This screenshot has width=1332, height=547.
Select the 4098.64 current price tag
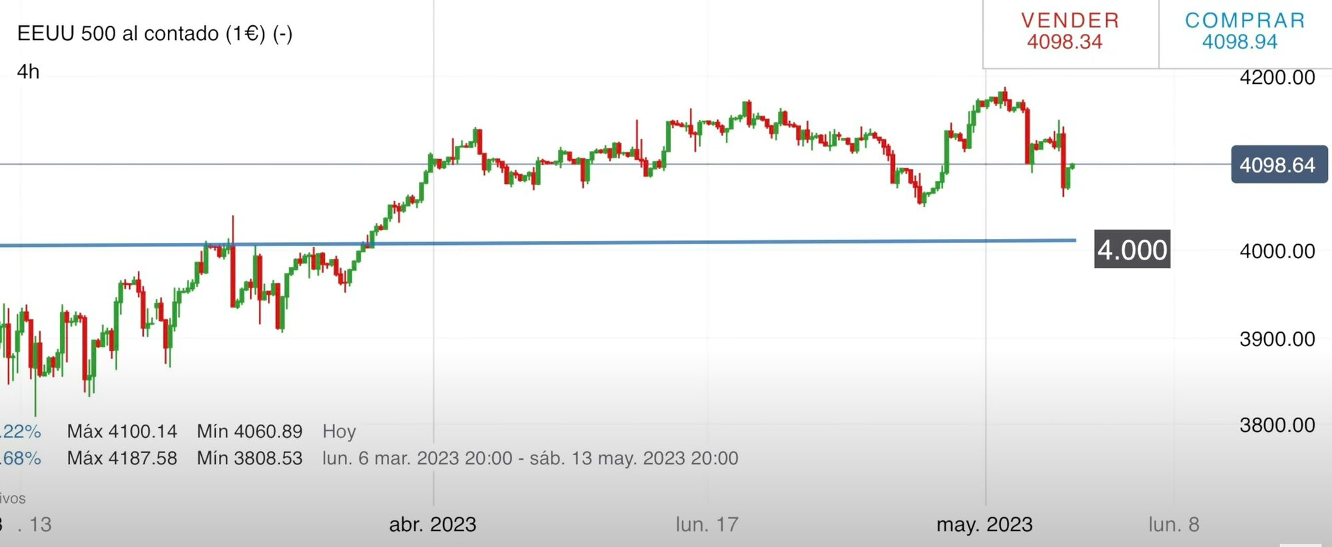1278,164
